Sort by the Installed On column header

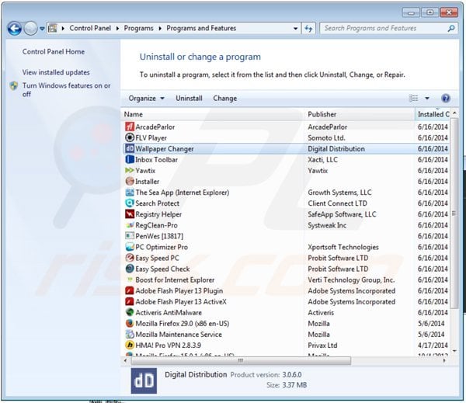[x=433, y=114]
